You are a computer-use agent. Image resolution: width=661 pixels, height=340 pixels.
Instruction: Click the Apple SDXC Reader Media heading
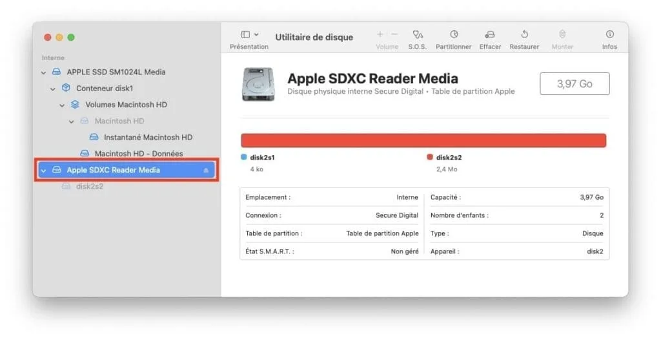point(372,79)
